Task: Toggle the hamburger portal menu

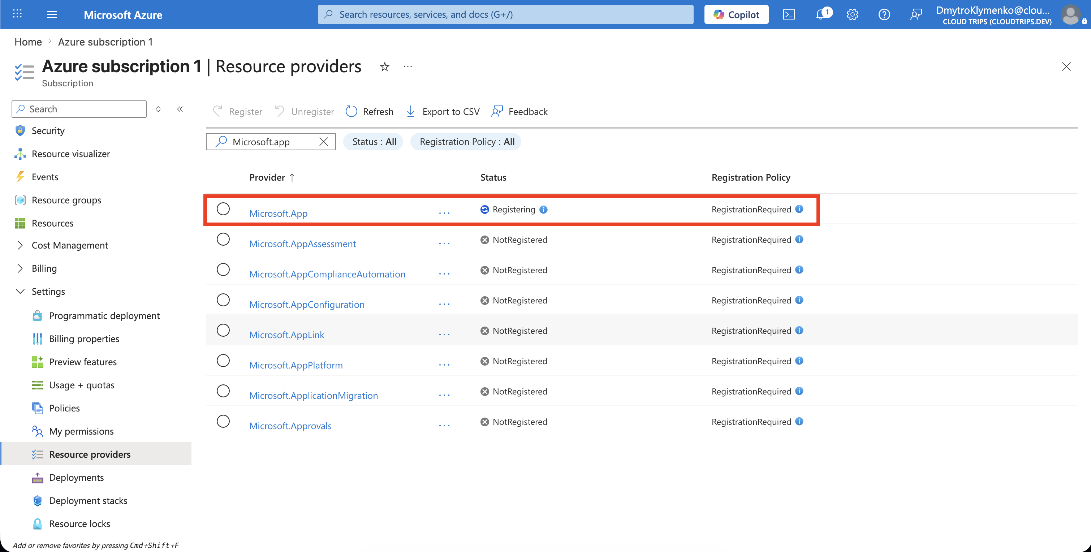Action: [52, 14]
